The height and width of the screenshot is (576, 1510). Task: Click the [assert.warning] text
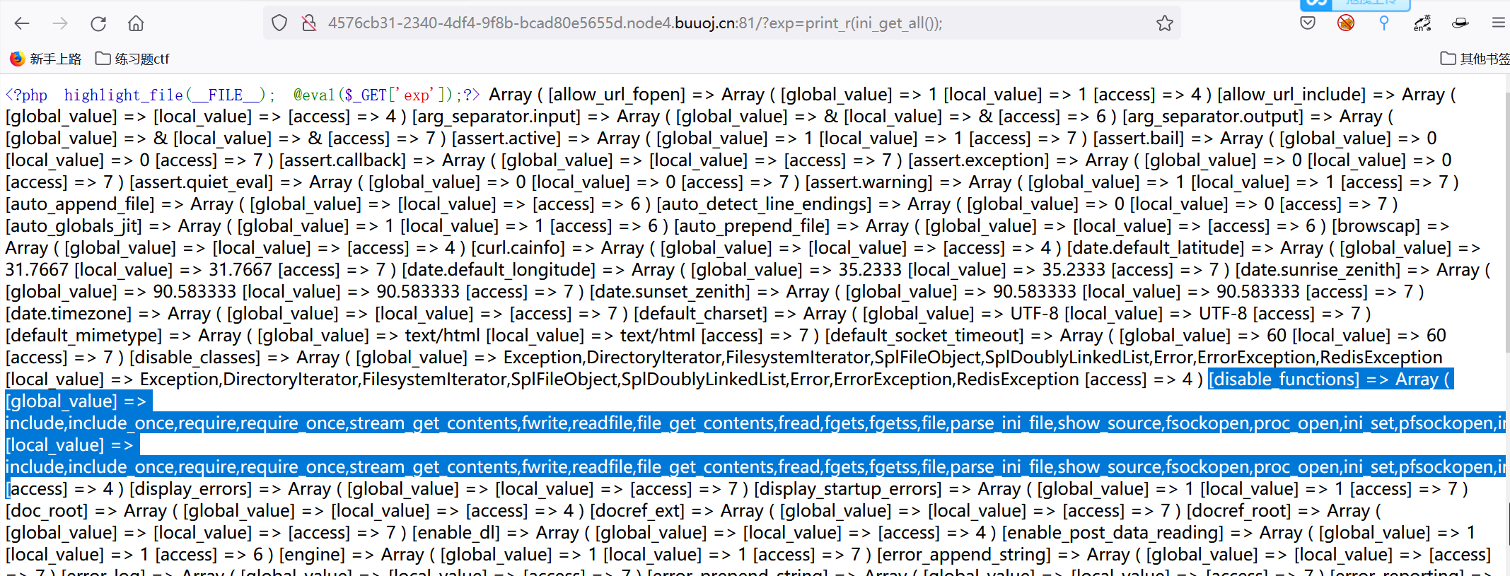(x=869, y=182)
